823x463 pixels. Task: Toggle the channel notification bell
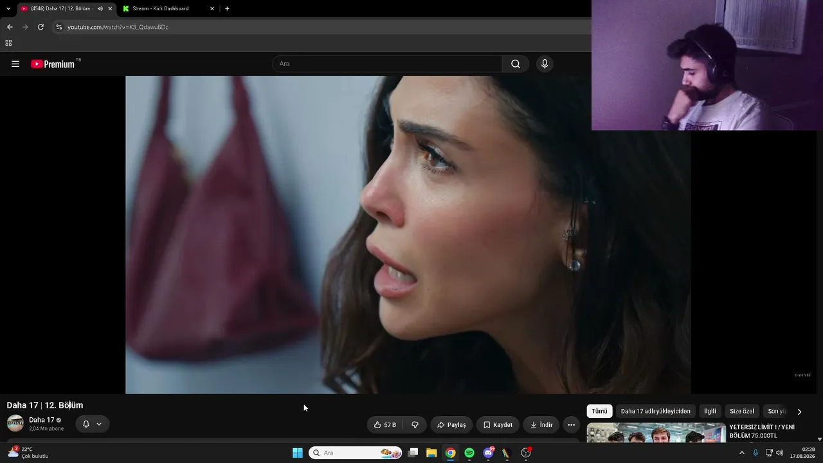[x=86, y=424]
